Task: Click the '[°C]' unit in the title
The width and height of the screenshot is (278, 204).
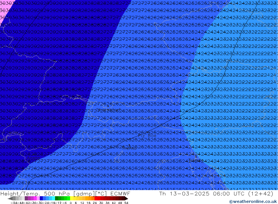Action: pyautogui.click(x=101, y=194)
